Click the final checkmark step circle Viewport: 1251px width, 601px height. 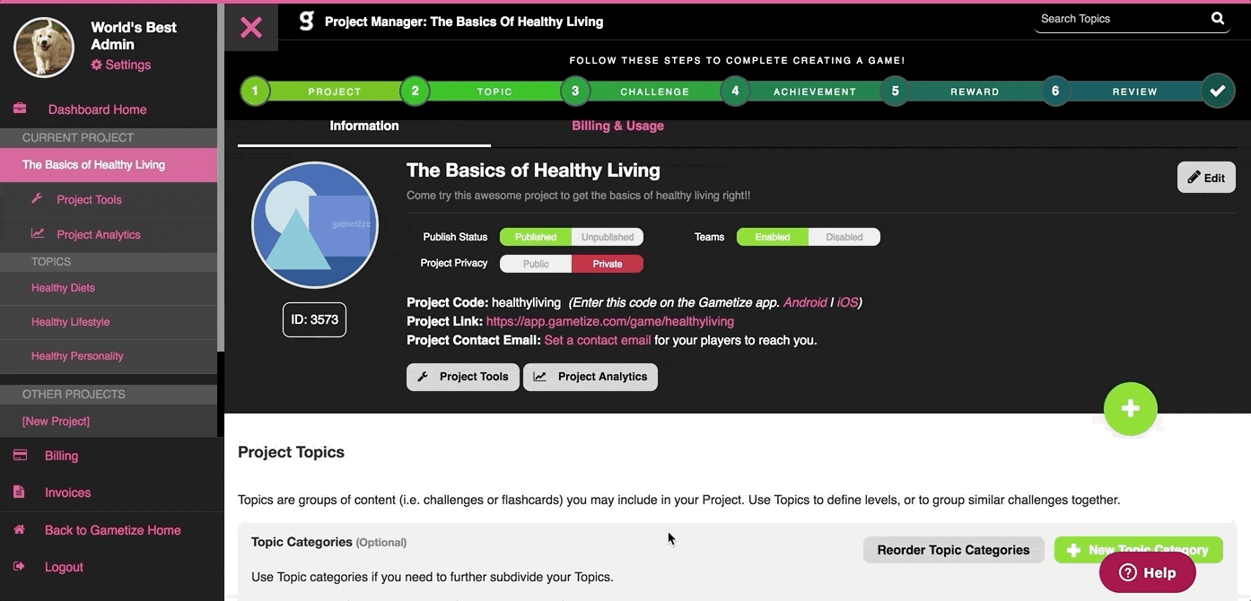click(1218, 91)
